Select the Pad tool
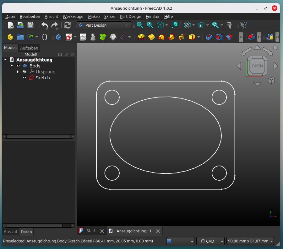 point(141,37)
